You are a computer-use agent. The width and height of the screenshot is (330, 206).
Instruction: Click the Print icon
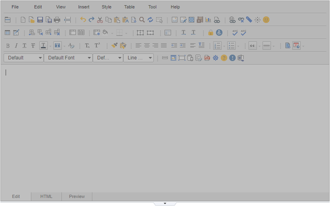57,20
